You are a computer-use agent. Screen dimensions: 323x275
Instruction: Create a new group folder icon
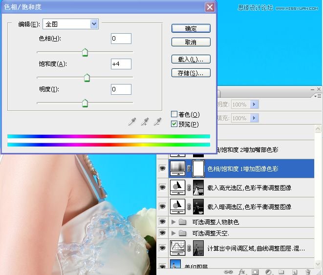pyautogui.click(x=281, y=272)
